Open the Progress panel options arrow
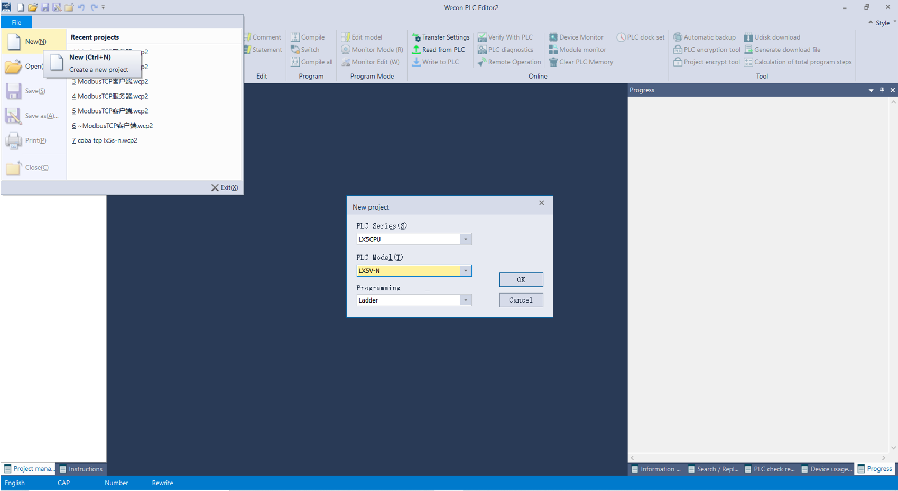The width and height of the screenshot is (898, 491). (871, 90)
